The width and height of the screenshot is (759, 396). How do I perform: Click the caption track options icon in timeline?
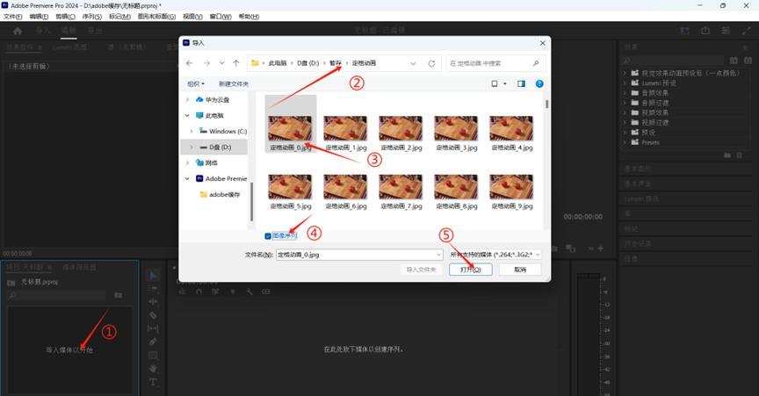click(x=266, y=292)
